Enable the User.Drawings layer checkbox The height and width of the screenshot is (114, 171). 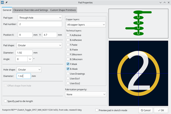tap(68, 74)
